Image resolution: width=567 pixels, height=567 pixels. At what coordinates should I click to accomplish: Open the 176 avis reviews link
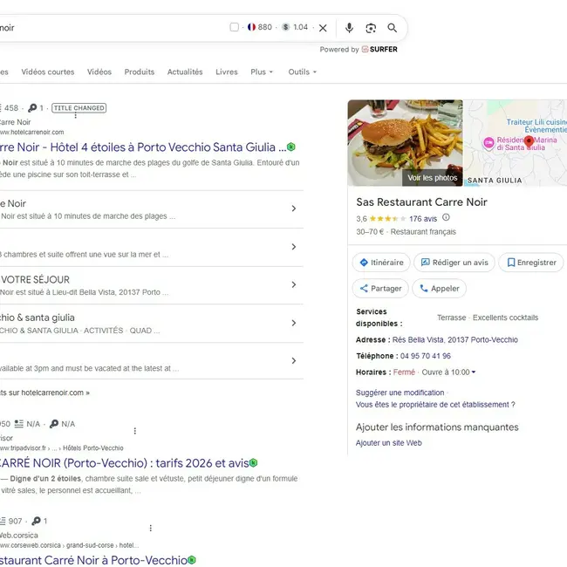[x=423, y=219]
